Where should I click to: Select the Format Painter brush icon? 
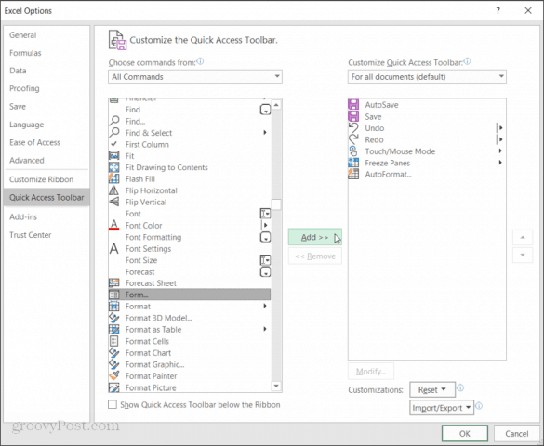pos(114,375)
